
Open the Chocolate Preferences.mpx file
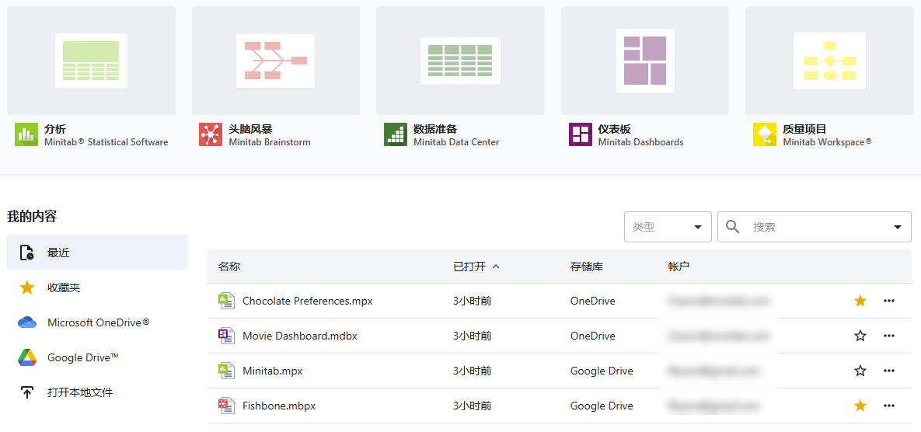pyautogui.click(x=307, y=301)
